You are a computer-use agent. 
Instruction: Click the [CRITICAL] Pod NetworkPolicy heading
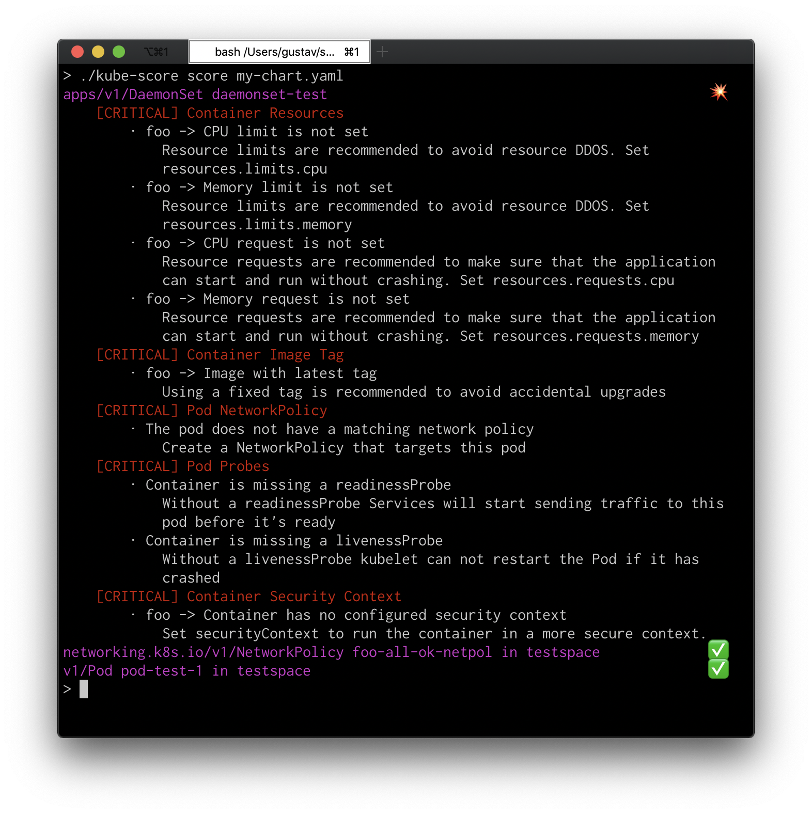pos(211,411)
